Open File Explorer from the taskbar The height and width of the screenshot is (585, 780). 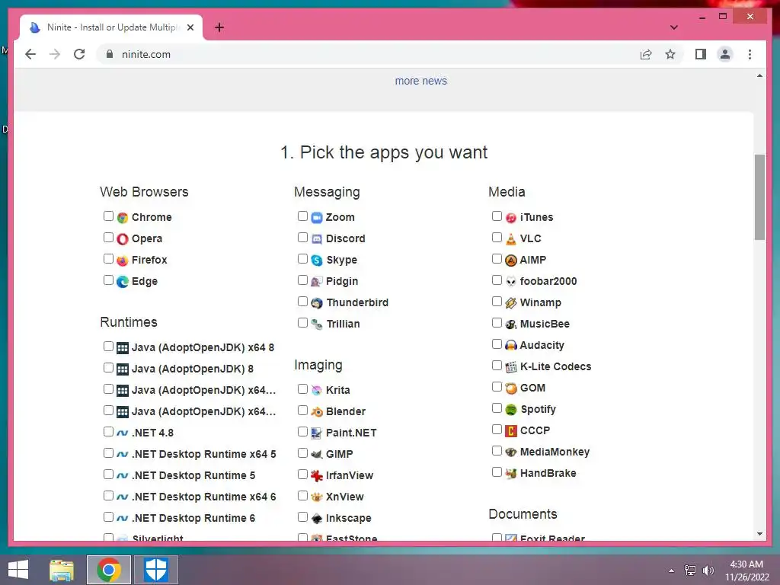point(62,570)
